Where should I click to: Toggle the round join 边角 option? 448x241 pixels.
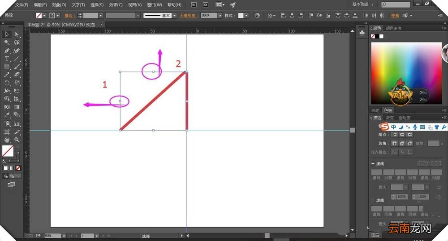pyautogui.click(x=402, y=143)
